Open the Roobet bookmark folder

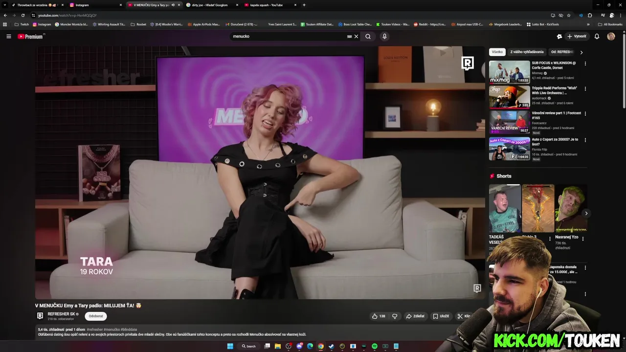[x=138, y=24]
